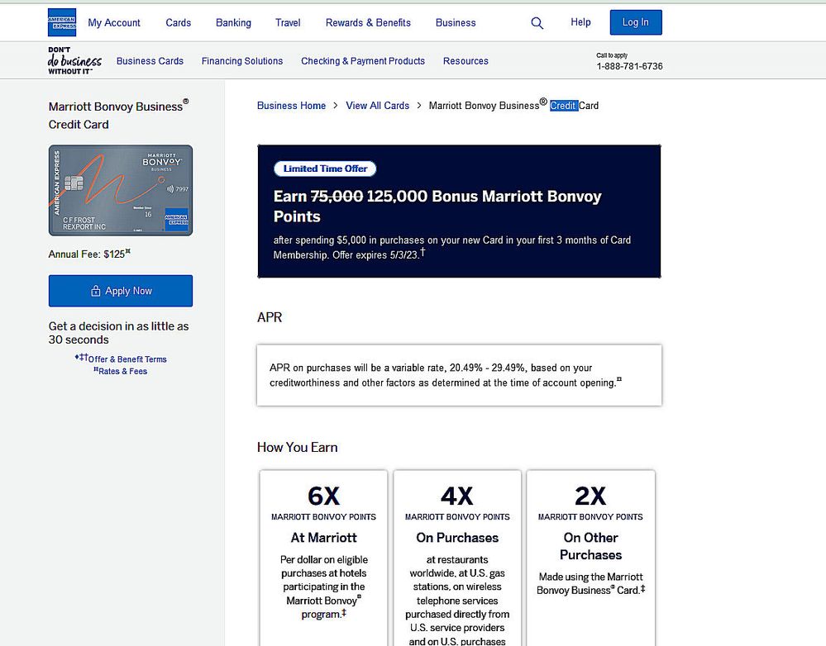Click the 125,000 Bonus Points headline
Viewport: 826px width, 646px height.
pos(437,206)
